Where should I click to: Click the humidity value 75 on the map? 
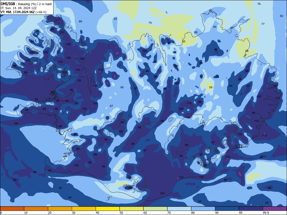(x=150, y=23)
